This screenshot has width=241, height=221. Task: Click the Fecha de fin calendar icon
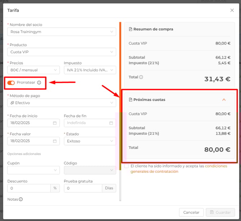(111, 123)
